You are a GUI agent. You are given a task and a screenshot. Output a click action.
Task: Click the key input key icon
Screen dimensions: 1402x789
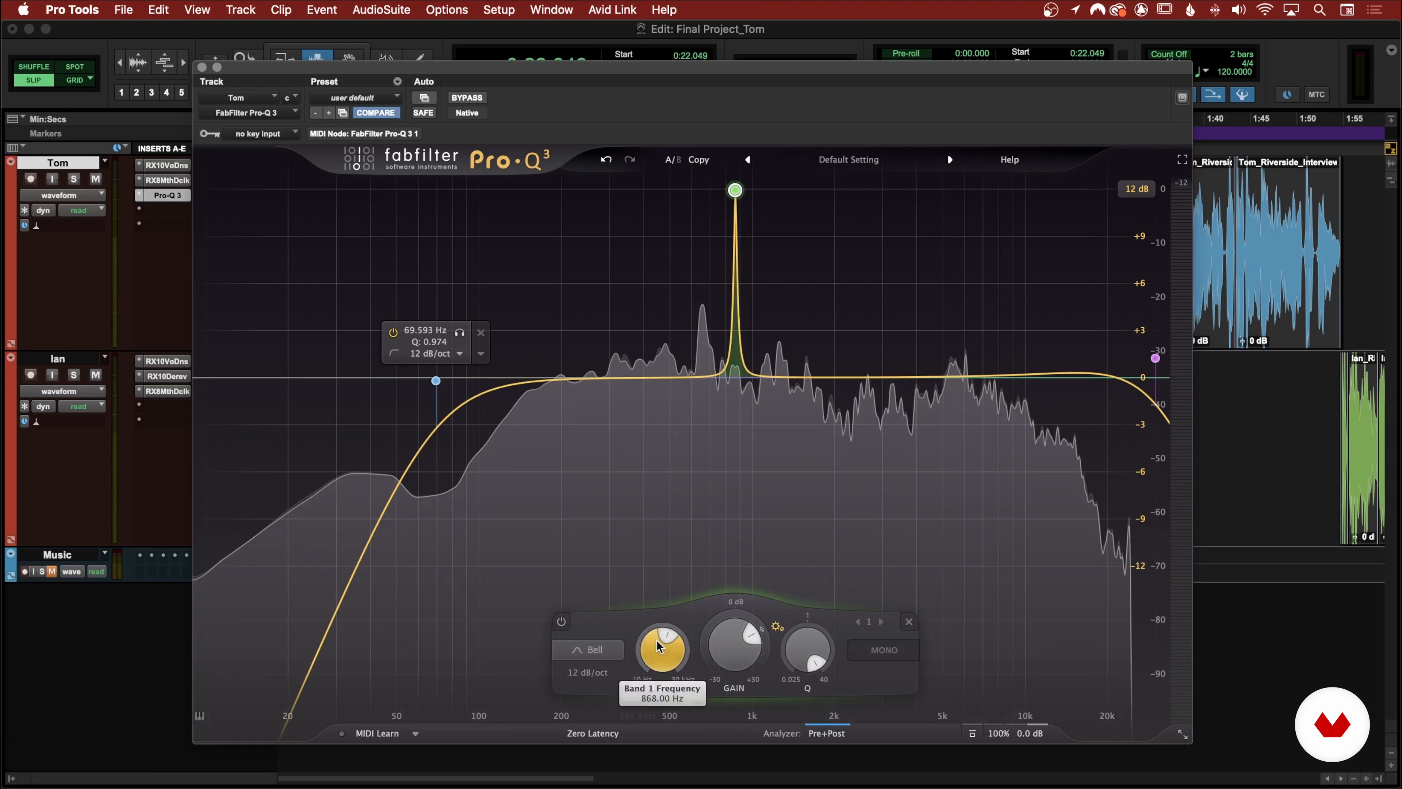(210, 133)
